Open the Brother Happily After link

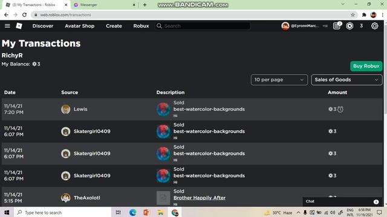(x=199, y=198)
